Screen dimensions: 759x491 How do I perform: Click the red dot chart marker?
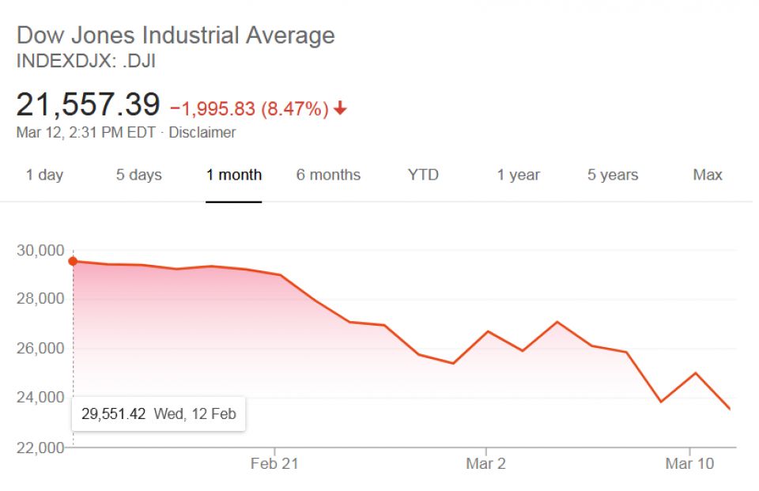point(73,261)
